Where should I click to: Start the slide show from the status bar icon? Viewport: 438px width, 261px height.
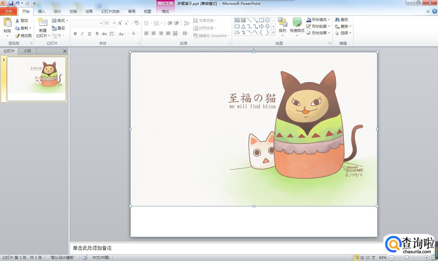[x=373, y=258]
